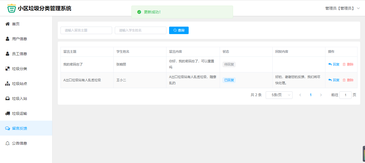Image resolution: width=365 pixels, height=163 pixels.
Task: Open the 员工信息 menu item
Action: [20, 54]
